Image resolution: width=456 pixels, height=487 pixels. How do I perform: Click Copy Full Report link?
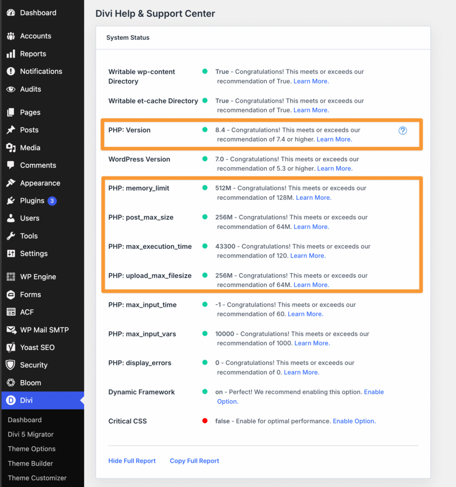point(194,461)
